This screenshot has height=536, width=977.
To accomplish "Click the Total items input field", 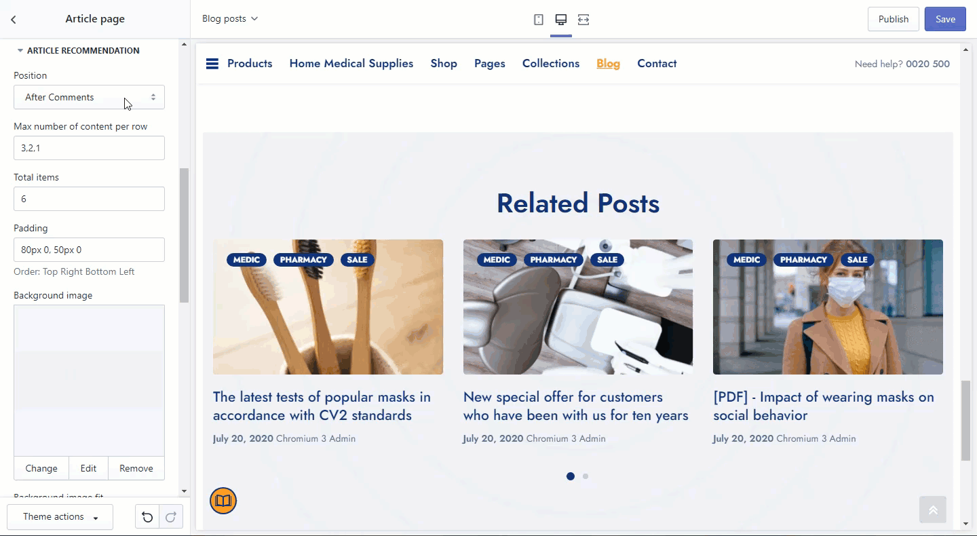I will 89,199.
